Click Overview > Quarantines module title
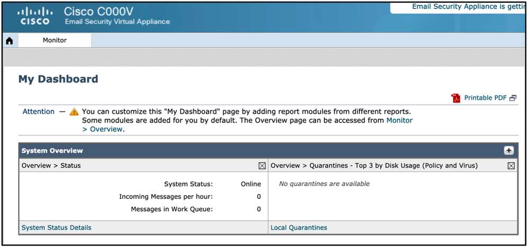529x247 pixels. 374,166
